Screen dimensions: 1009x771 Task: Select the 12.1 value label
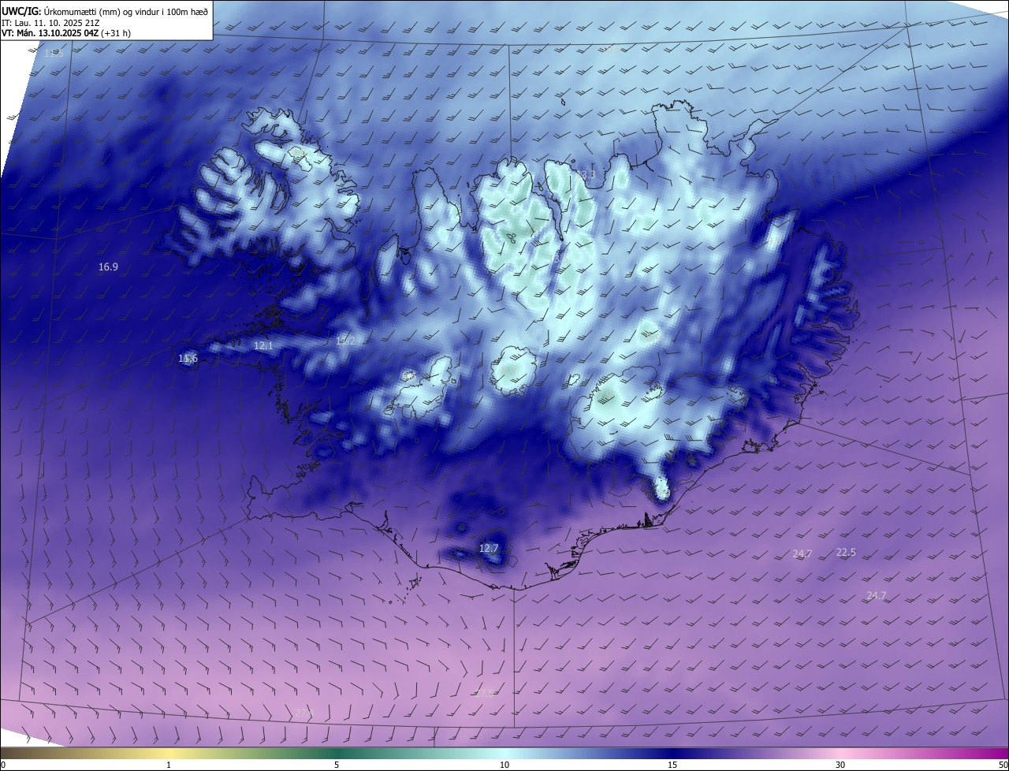(263, 345)
